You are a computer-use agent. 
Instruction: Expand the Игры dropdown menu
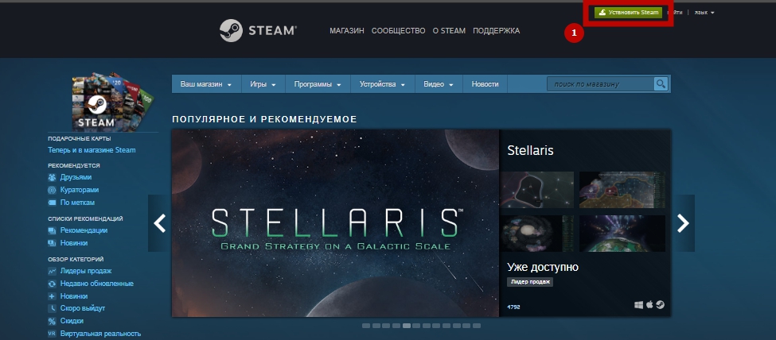[x=263, y=84]
